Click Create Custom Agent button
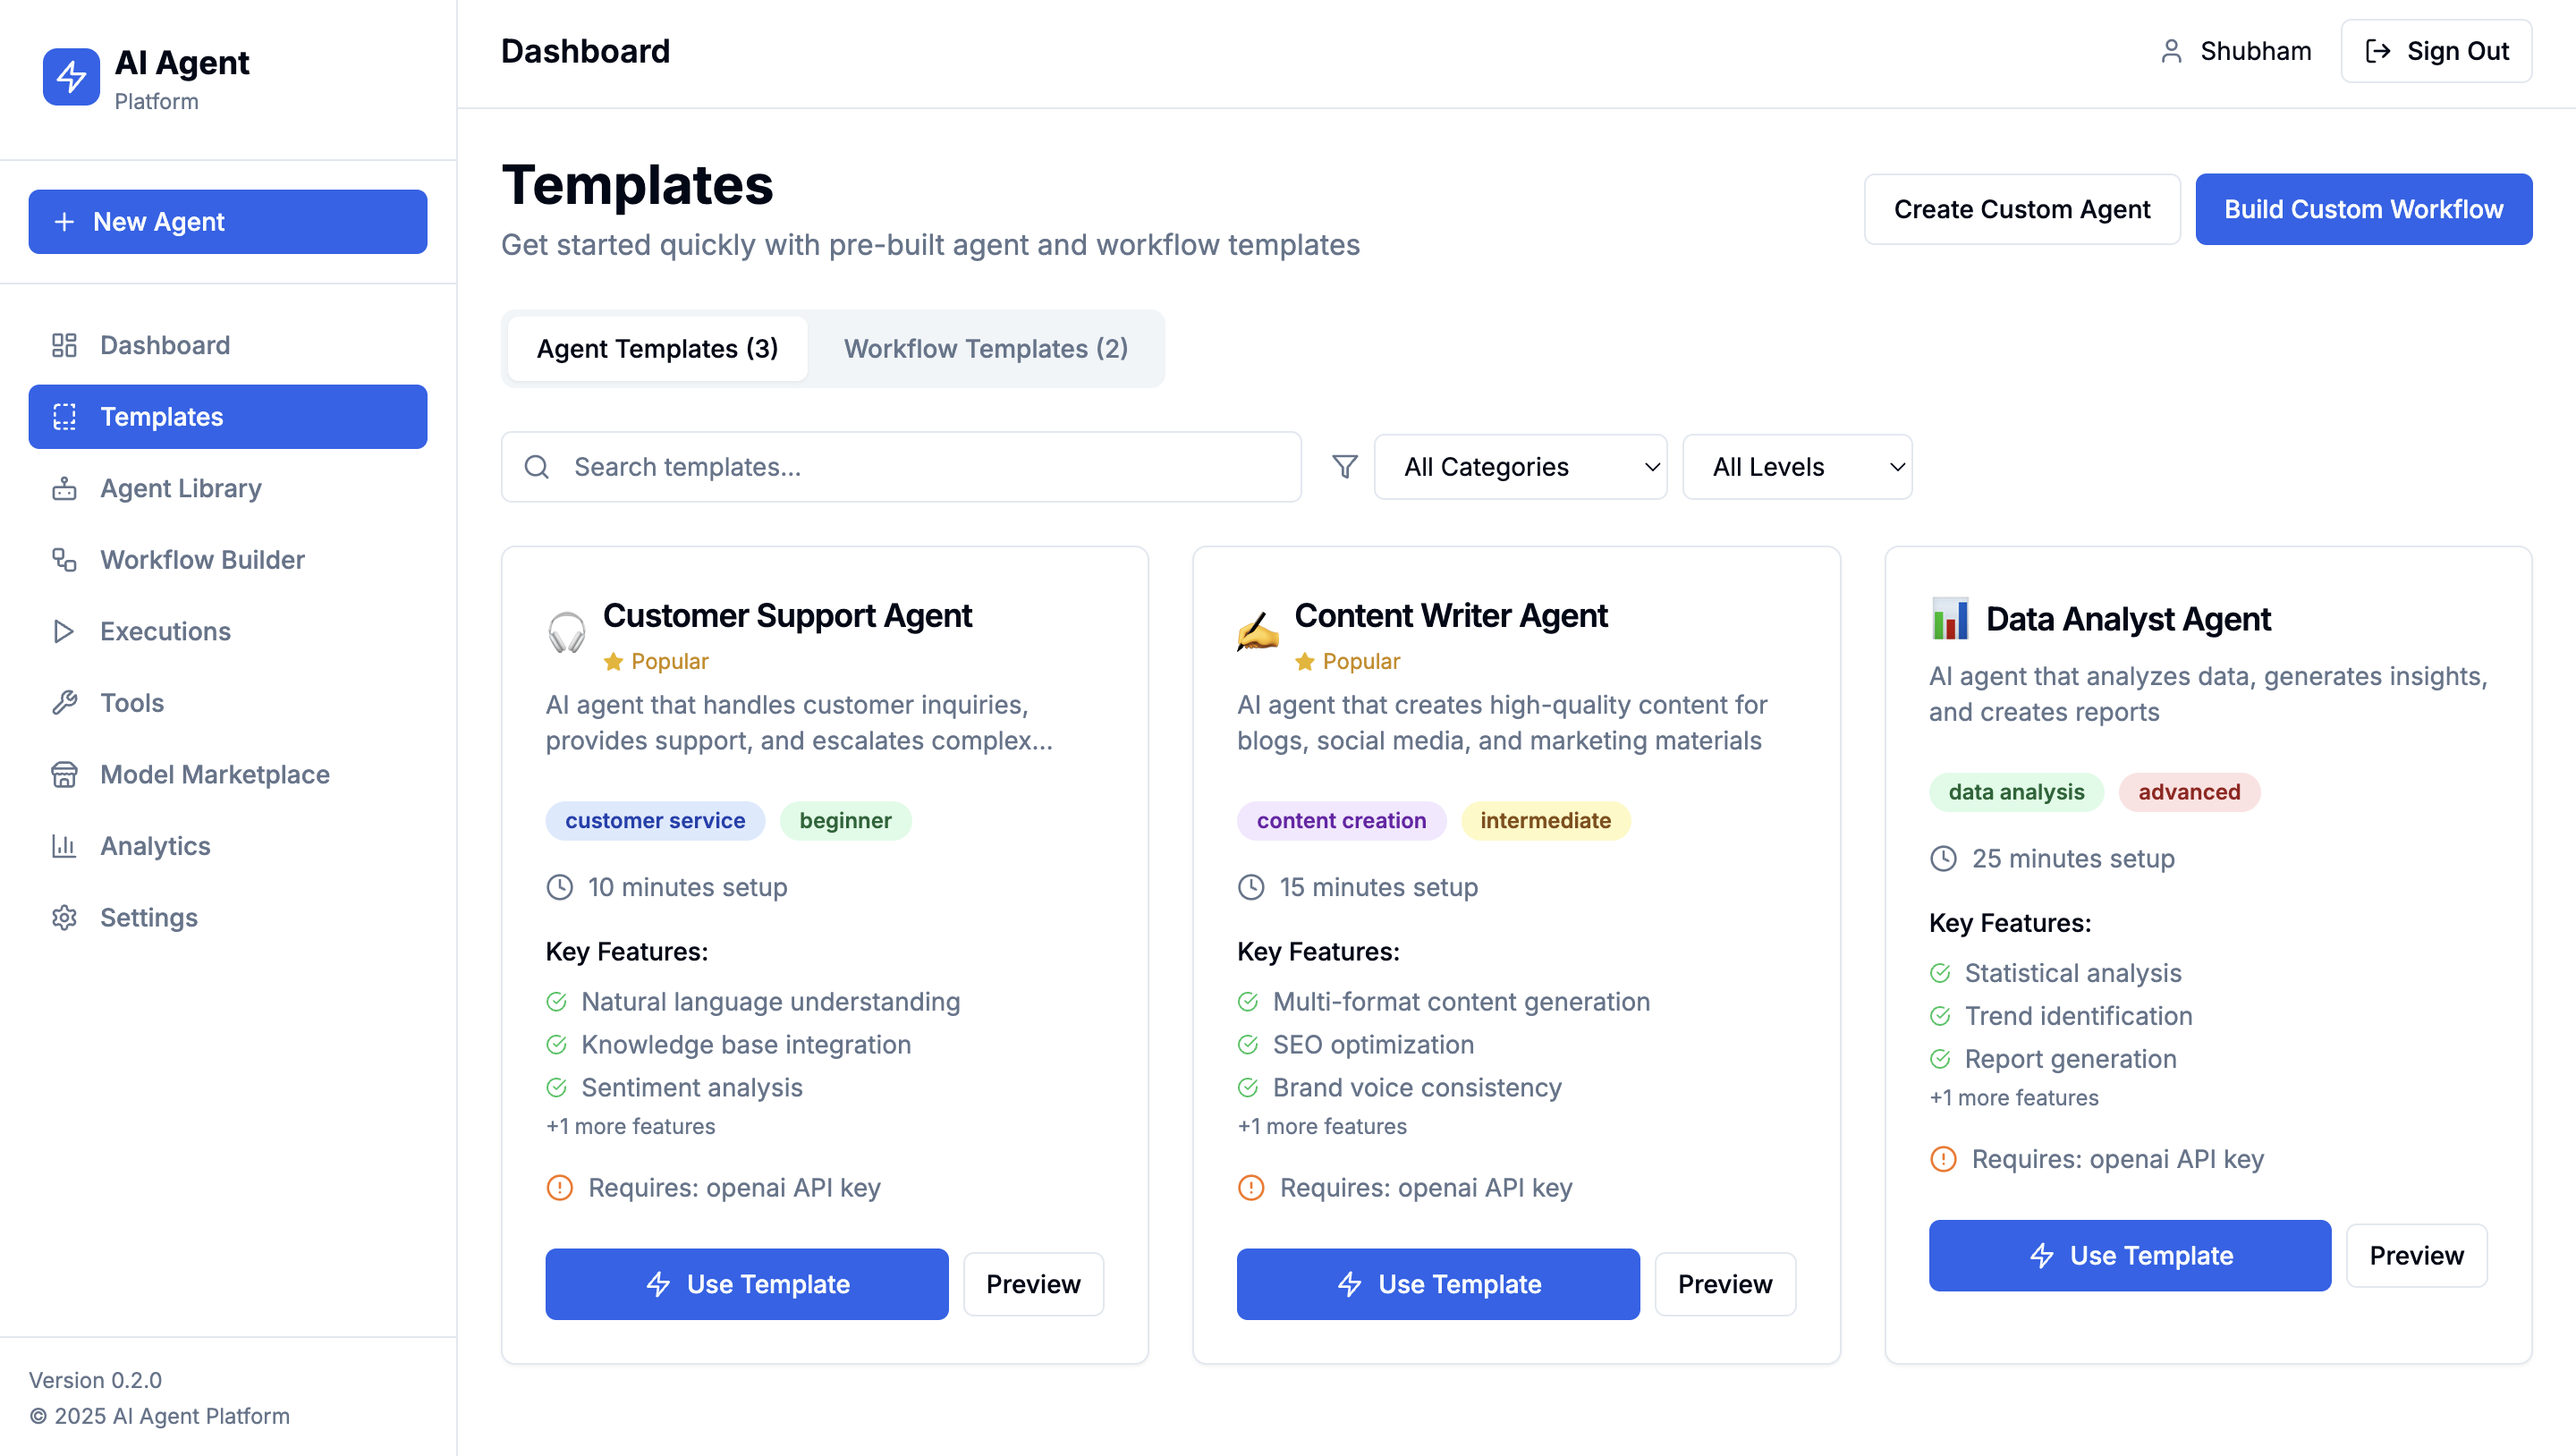2576x1456 pixels. click(x=2021, y=209)
